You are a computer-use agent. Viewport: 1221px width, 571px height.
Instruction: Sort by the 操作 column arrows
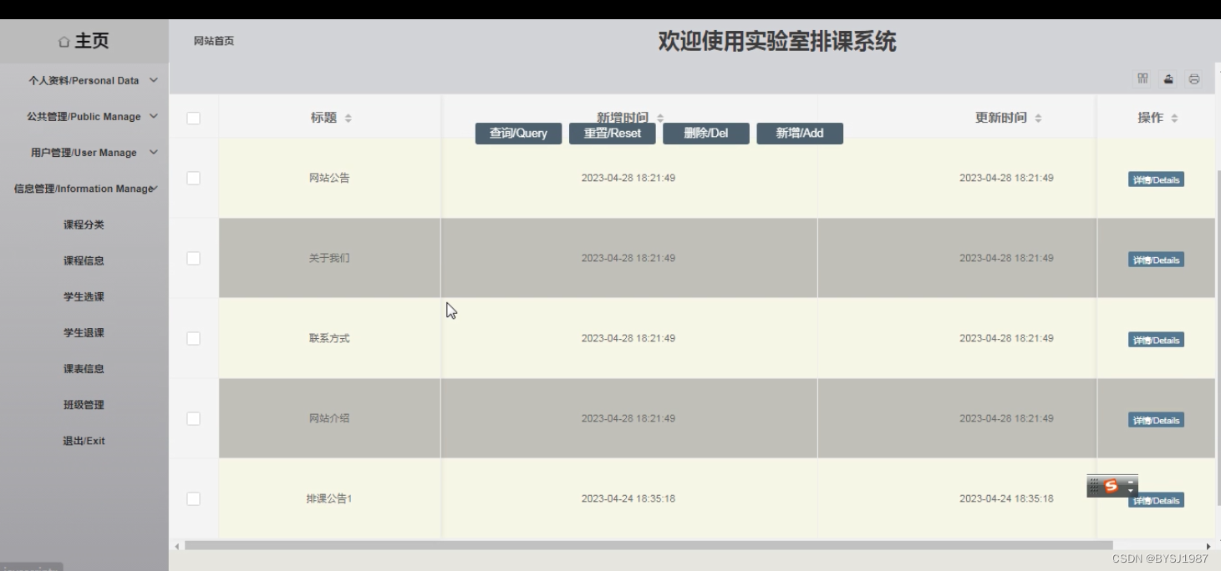pyautogui.click(x=1174, y=119)
